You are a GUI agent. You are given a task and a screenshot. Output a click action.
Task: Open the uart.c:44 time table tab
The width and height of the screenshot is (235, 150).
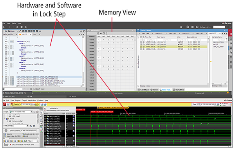click(146, 34)
